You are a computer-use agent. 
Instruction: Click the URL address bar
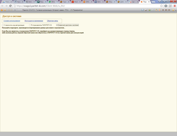click(88, 6)
